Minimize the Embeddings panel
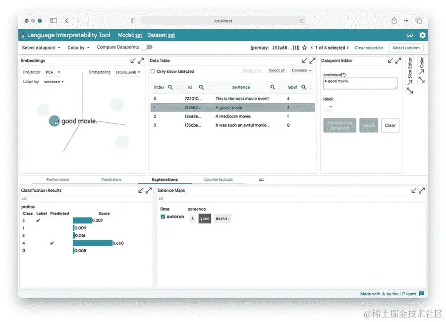Screen dimensions: 446x322 coord(133,60)
